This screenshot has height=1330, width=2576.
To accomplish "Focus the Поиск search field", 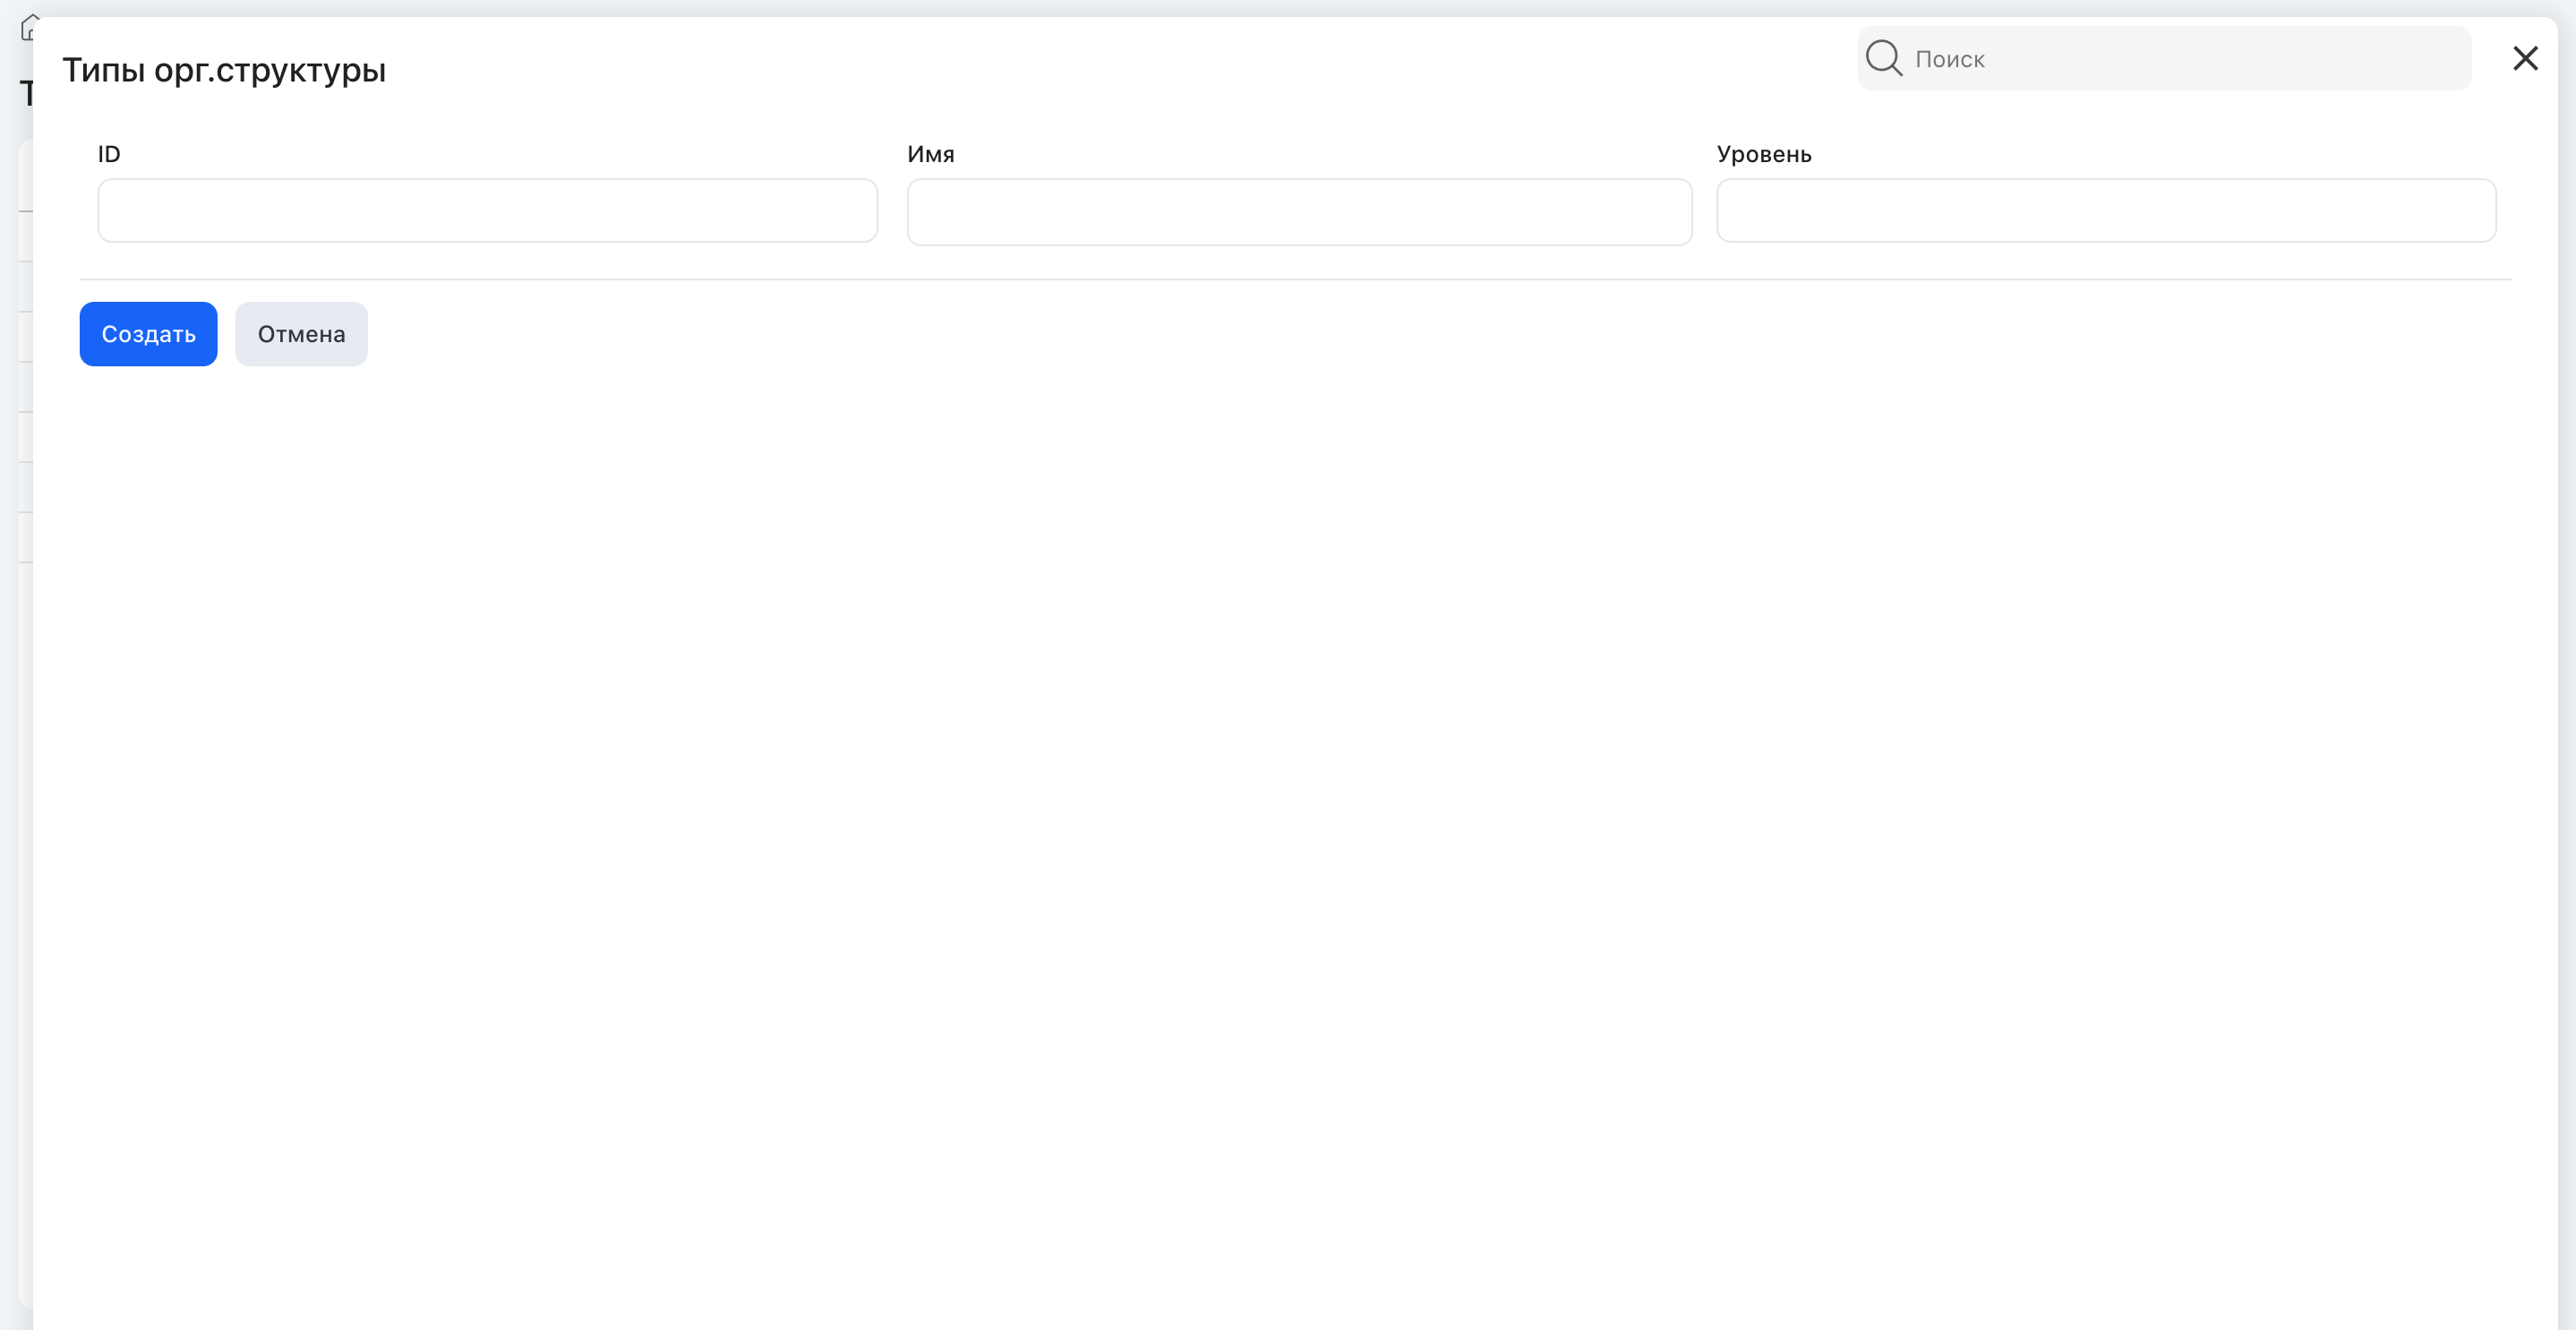I will tap(2164, 58).
